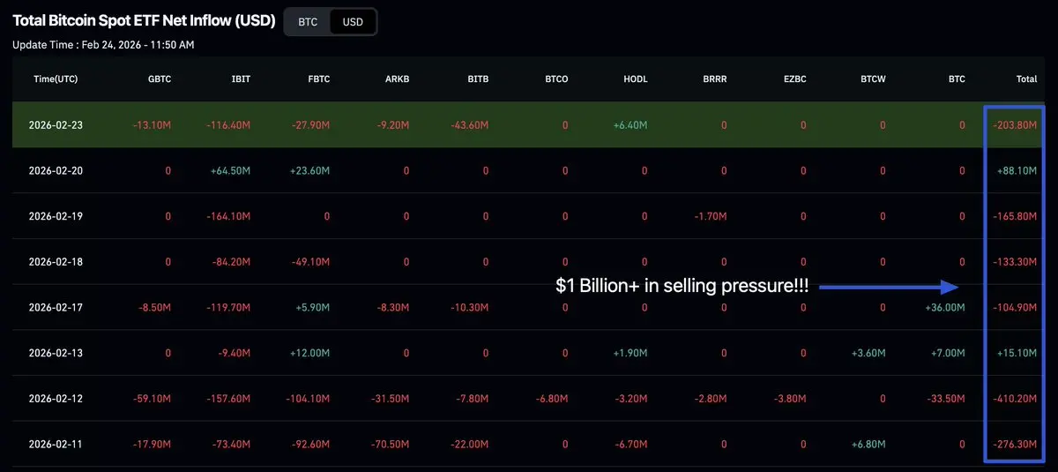The width and height of the screenshot is (1058, 472).
Task: Sort by the GBTC column header
Action: pyautogui.click(x=160, y=79)
